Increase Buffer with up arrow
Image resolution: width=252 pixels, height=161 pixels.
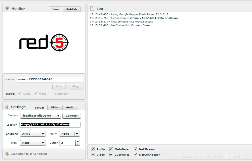(x=78, y=142)
